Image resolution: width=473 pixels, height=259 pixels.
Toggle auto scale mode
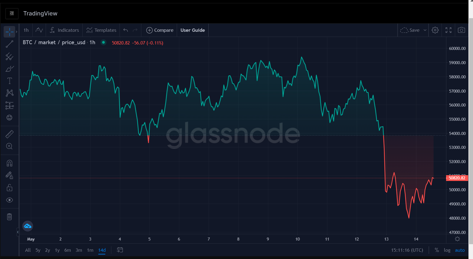[x=460, y=250]
